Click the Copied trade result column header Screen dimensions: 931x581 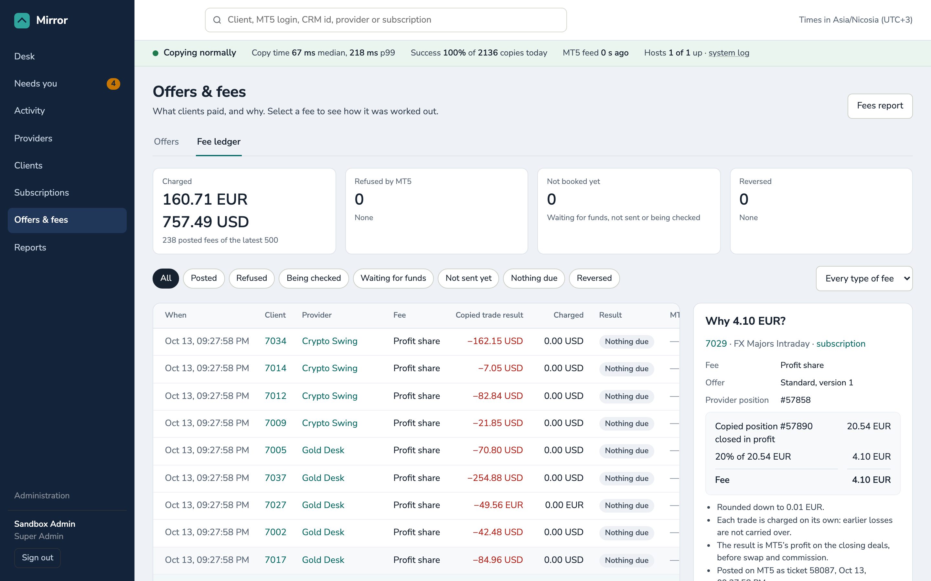pyautogui.click(x=489, y=315)
